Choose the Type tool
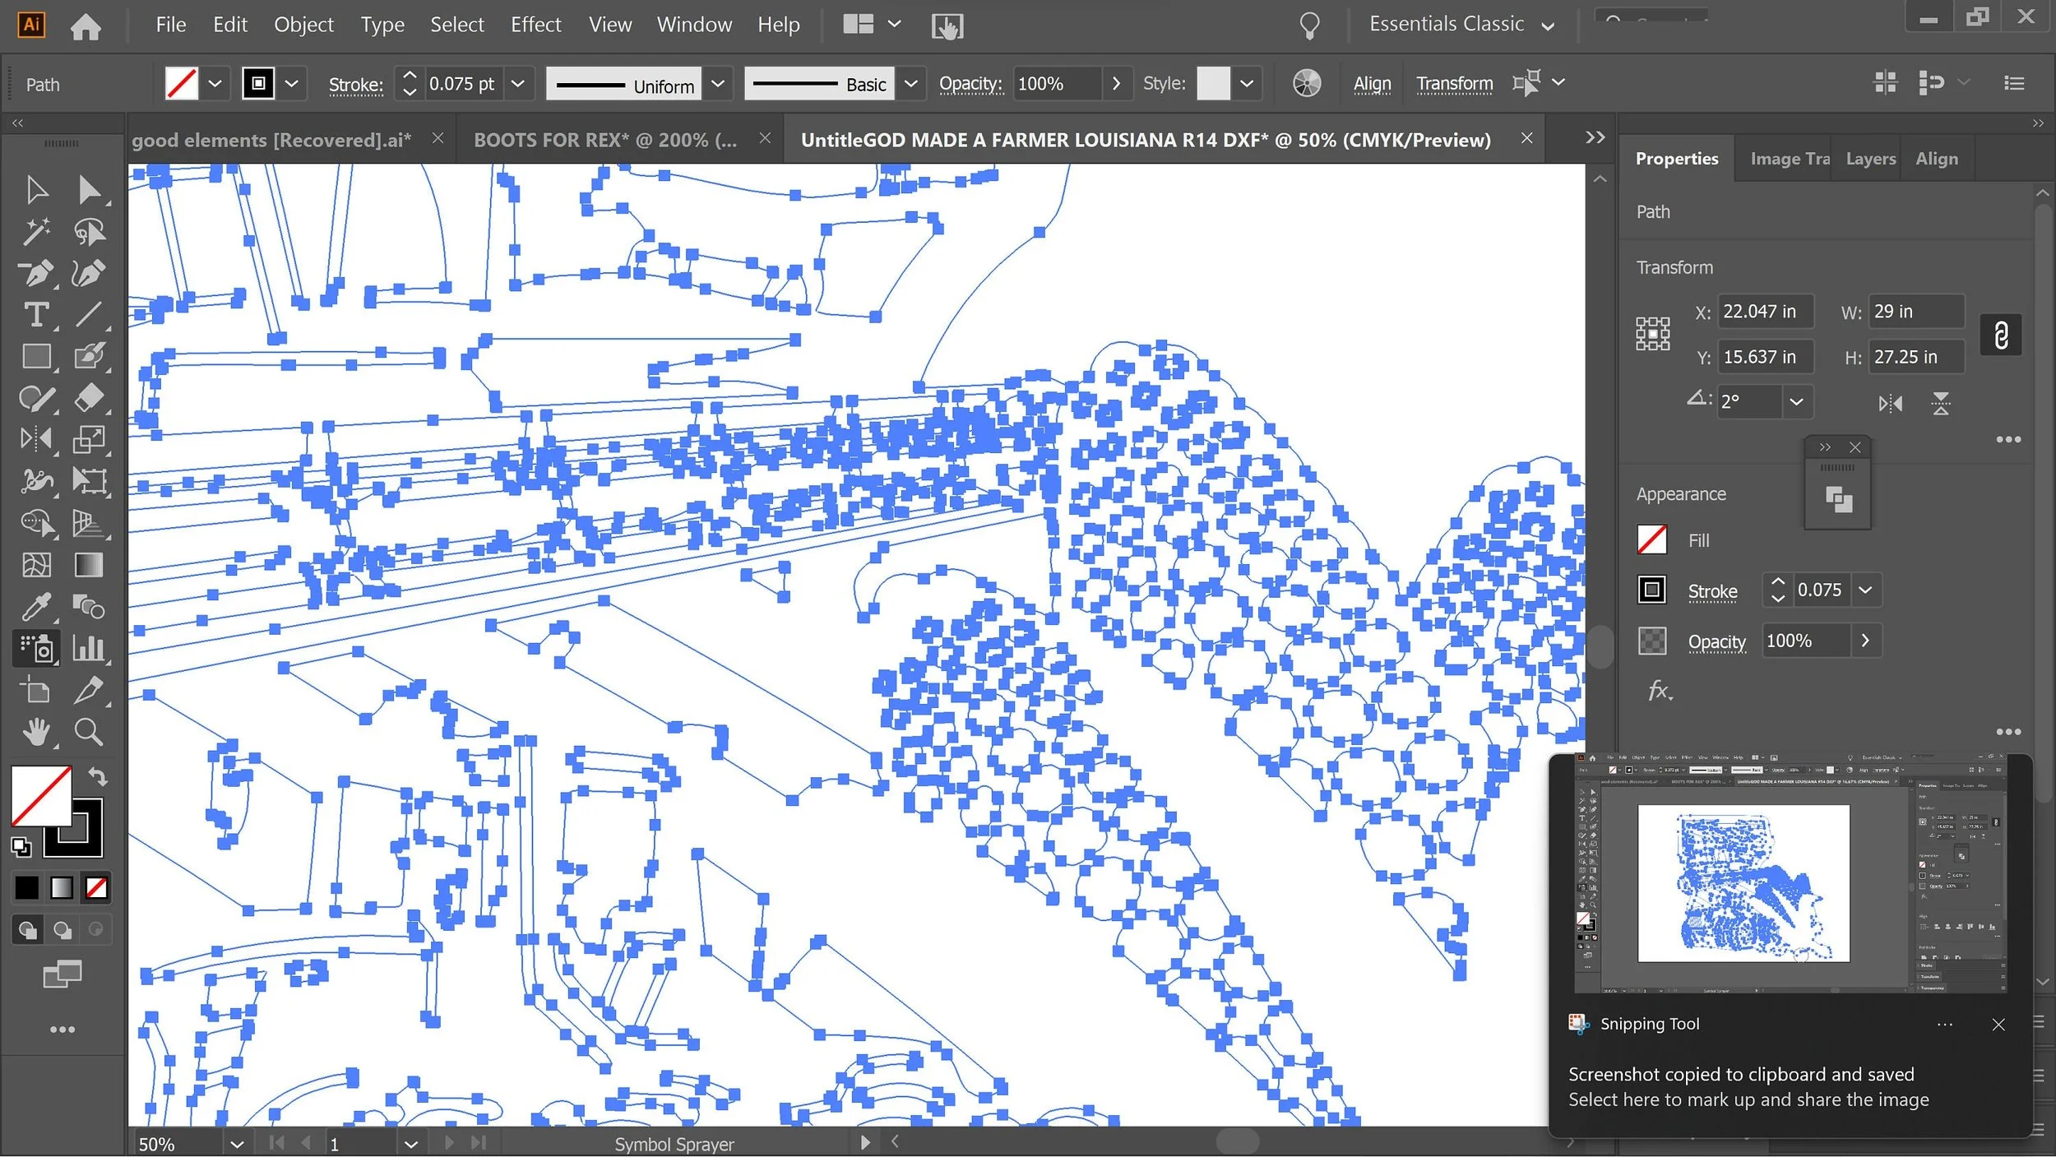2056x1157 pixels. tap(35, 315)
